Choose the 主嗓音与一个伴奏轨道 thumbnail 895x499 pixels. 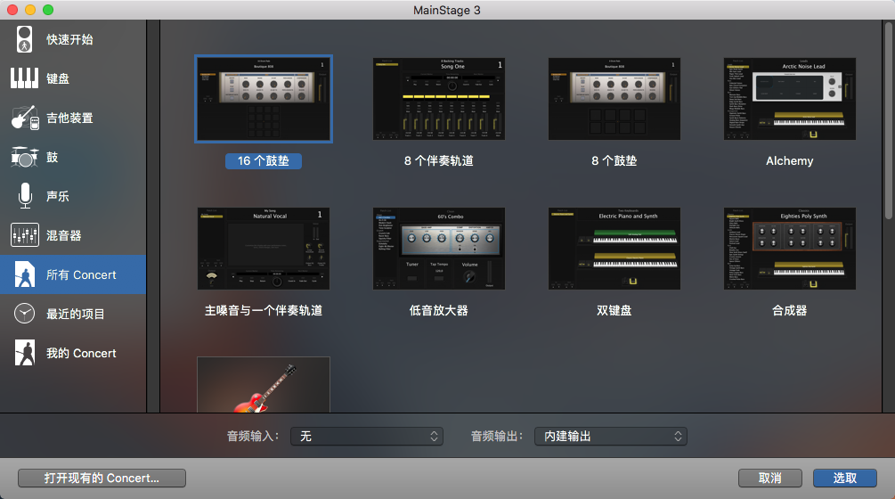click(263, 249)
